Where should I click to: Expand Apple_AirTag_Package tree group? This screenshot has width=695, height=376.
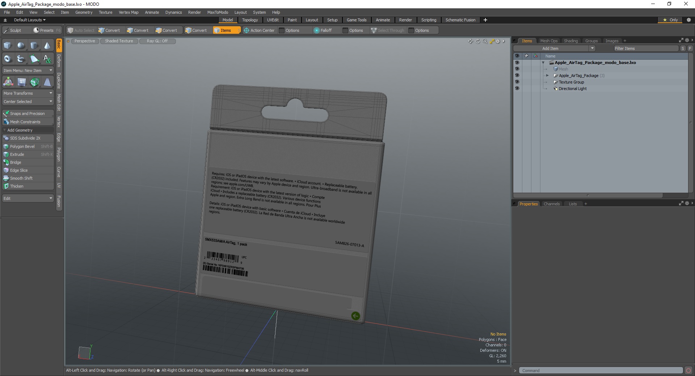(x=547, y=76)
